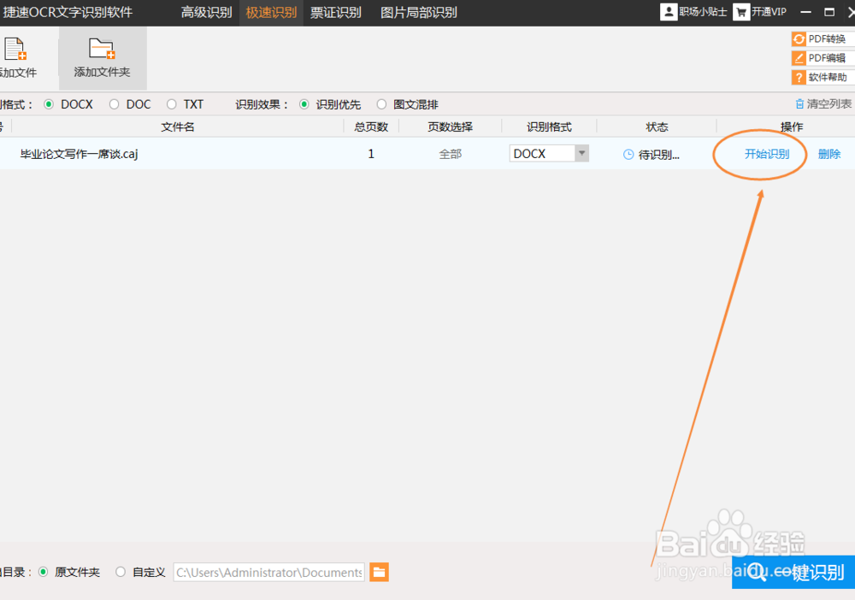Delete the file using 删除 link
This screenshot has height=600, width=855.
pos(828,154)
